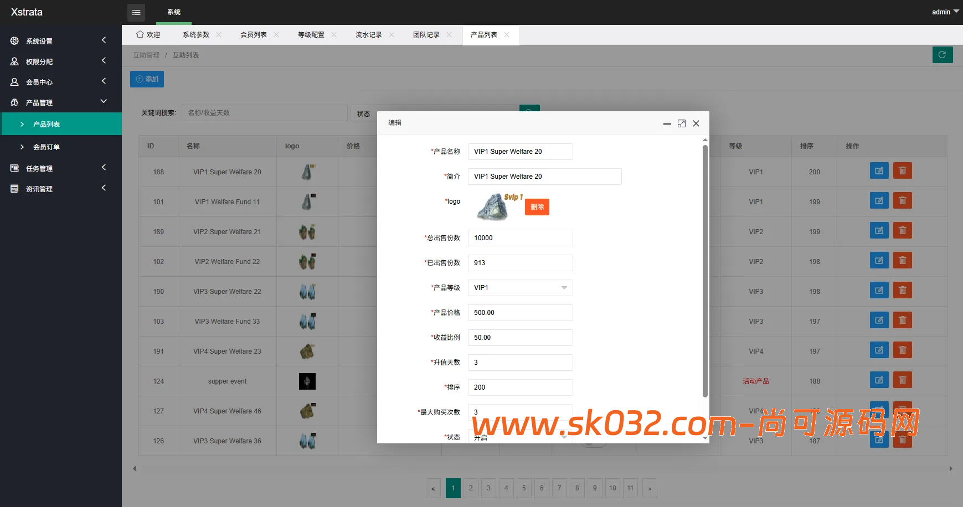Click the orange 删除 logo button

[x=537, y=207]
